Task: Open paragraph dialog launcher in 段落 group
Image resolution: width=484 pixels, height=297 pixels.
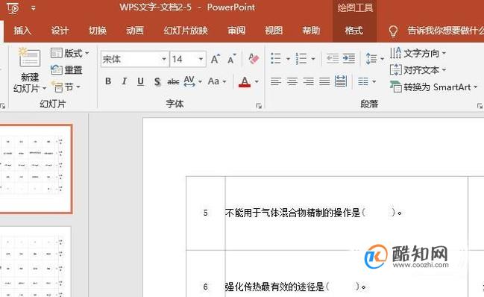Action: click(480, 106)
